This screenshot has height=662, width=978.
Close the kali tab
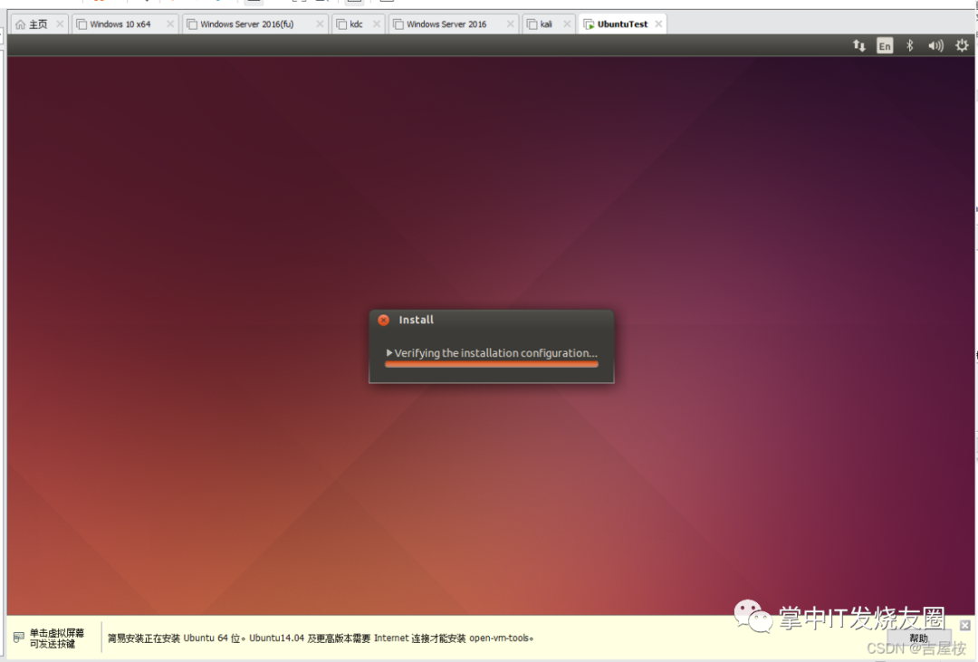(567, 24)
